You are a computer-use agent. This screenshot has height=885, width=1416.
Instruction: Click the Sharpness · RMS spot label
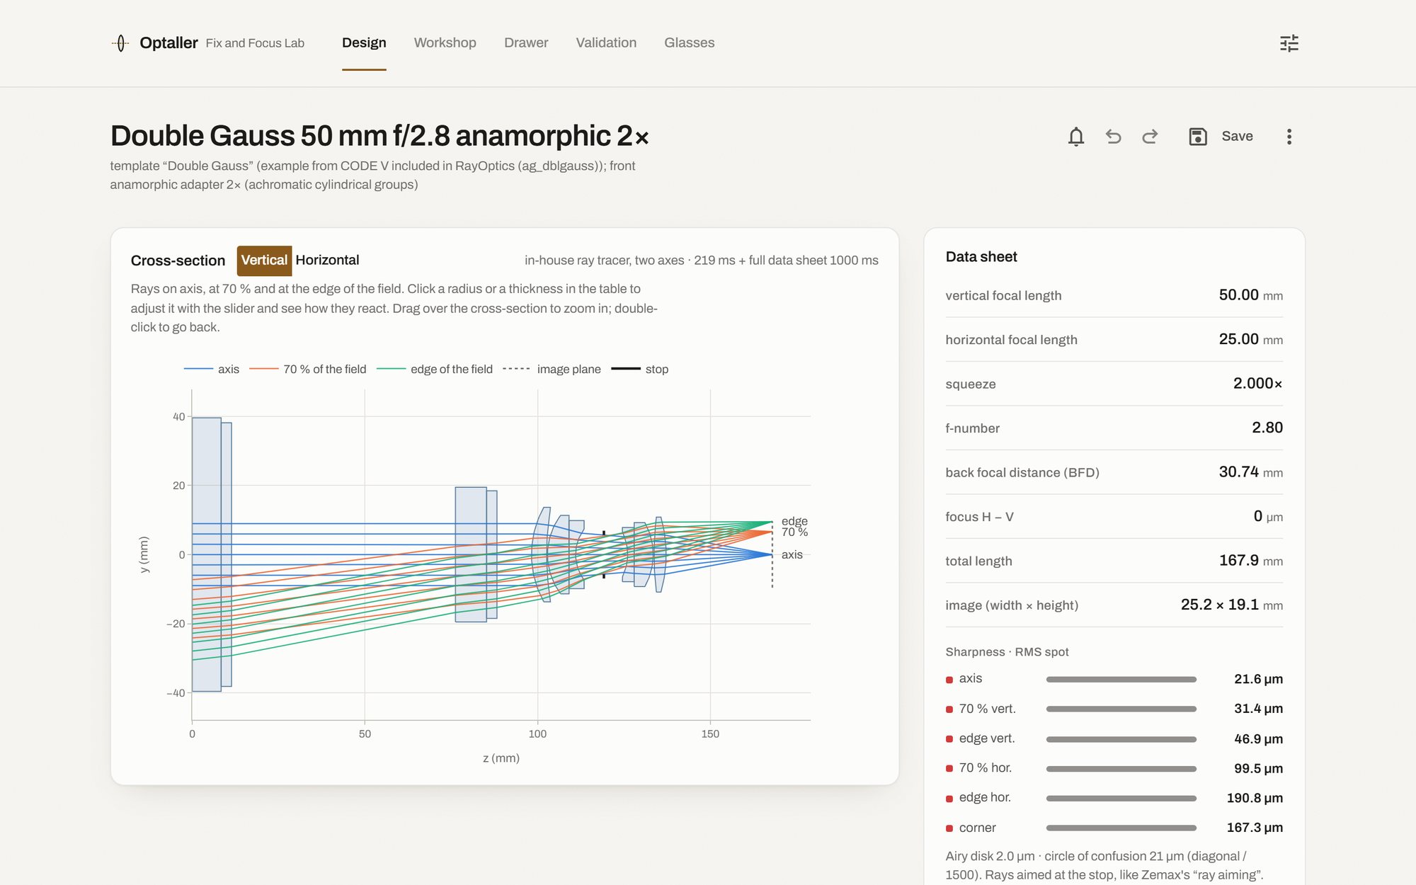tap(1007, 651)
